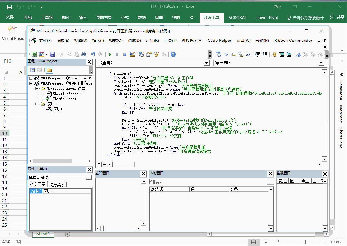Open VBA Help question mark icon

point(173,54)
